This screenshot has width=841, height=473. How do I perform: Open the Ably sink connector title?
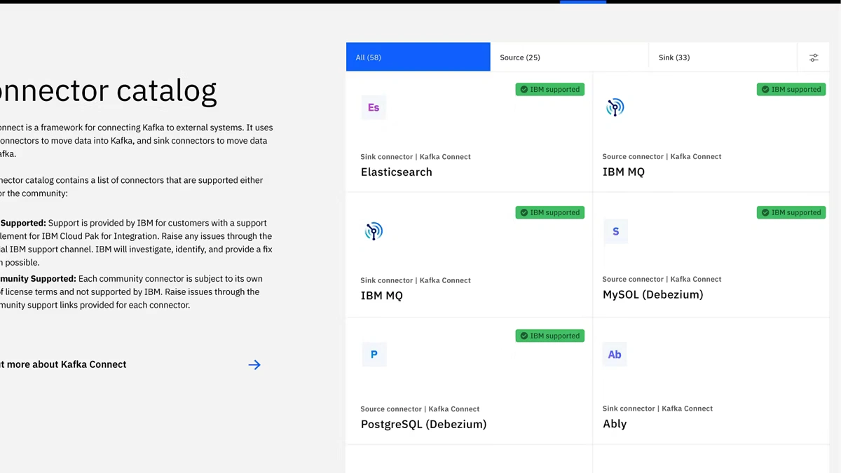[615, 424]
